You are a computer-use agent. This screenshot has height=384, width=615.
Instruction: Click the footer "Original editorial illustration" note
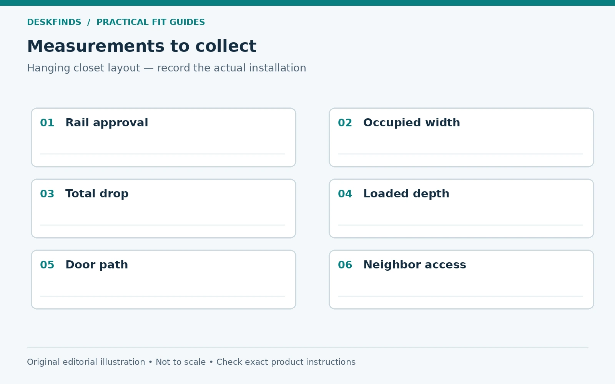point(86,362)
